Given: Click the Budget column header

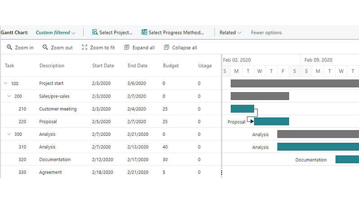Looking at the screenshot, I should tap(171, 66).
